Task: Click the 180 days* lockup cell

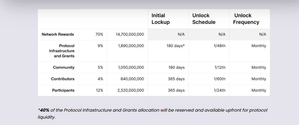Action: (x=176, y=46)
